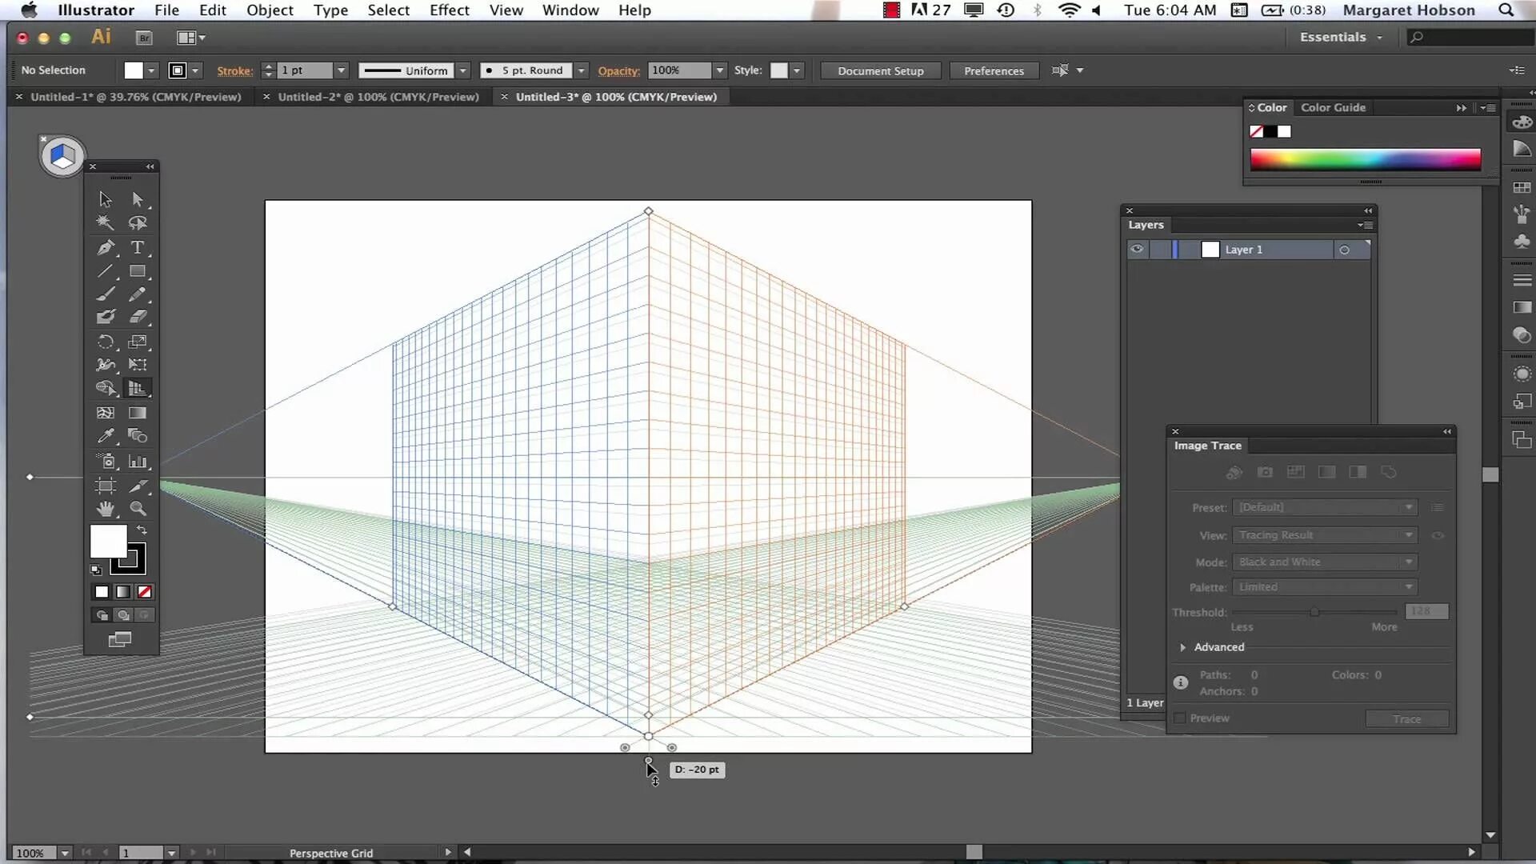Enable the Preview checkbox in Image Trace
The width and height of the screenshot is (1536, 864).
point(1180,718)
